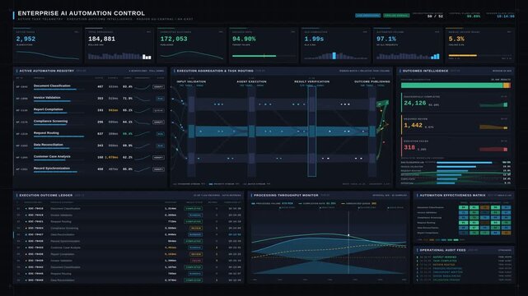Click the Active Automation Registry panel title

pos(46,71)
